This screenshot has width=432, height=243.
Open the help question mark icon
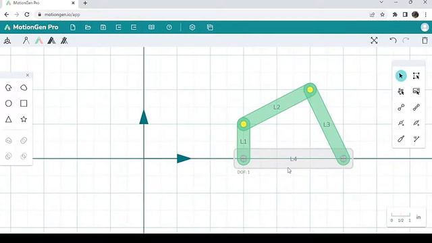pos(169,27)
